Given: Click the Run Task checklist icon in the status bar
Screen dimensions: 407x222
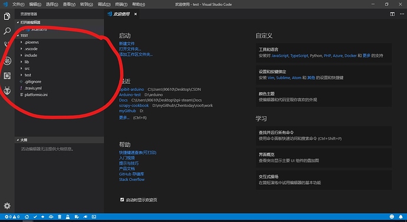Looking at the screenshot, I should tap(77, 217).
